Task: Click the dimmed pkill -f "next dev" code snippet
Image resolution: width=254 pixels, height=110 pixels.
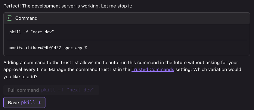Action: 68,90
